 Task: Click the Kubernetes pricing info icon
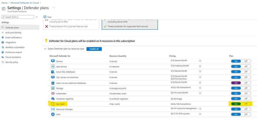coord(200,93)
